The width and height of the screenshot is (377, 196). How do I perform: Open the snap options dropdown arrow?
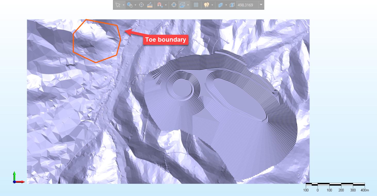(166, 5)
